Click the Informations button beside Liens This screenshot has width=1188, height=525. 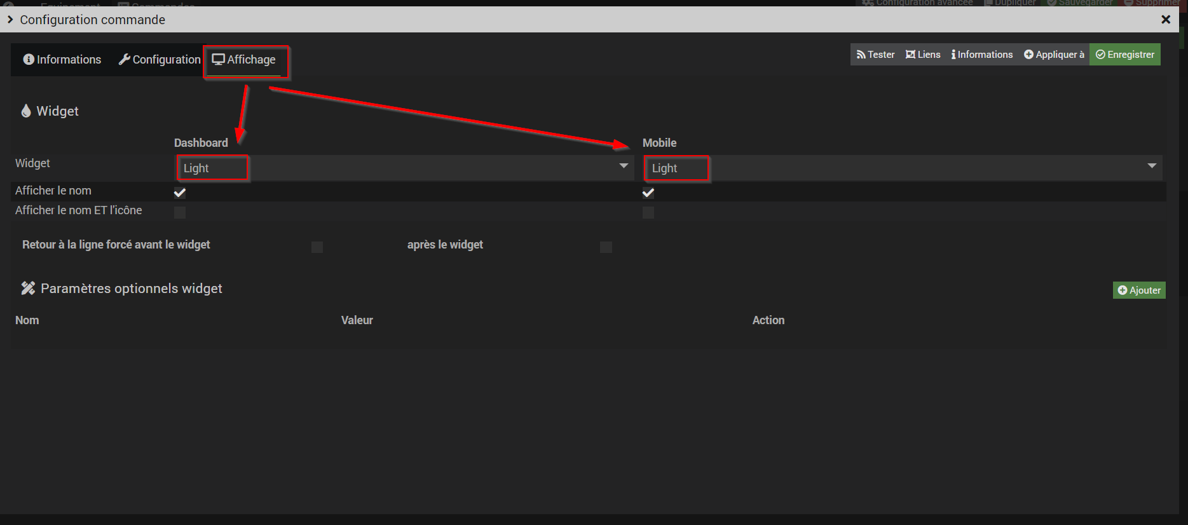(x=982, y=55)
